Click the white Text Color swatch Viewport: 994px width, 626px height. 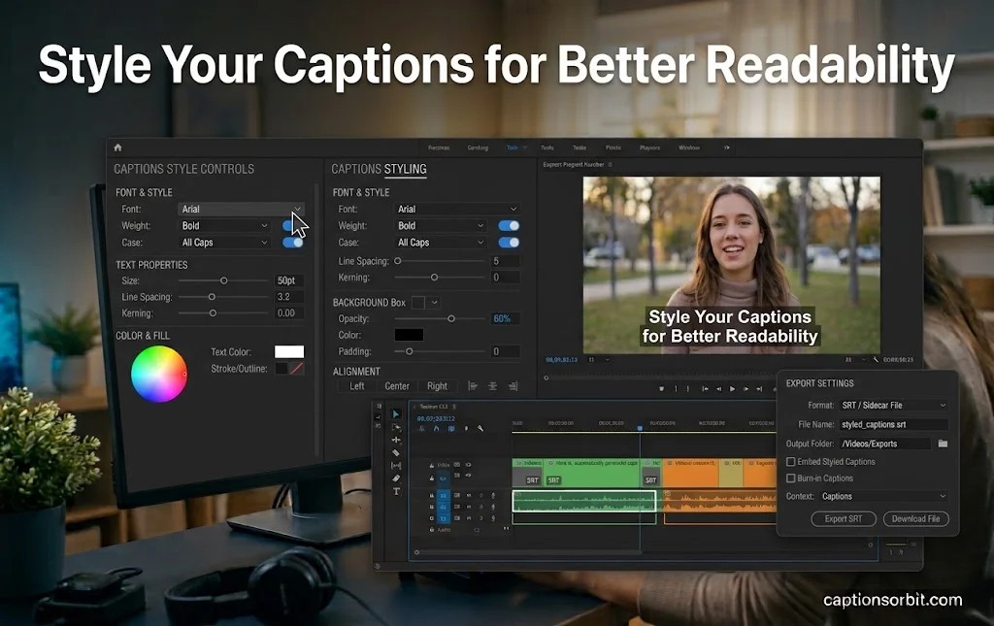point(289,351)
